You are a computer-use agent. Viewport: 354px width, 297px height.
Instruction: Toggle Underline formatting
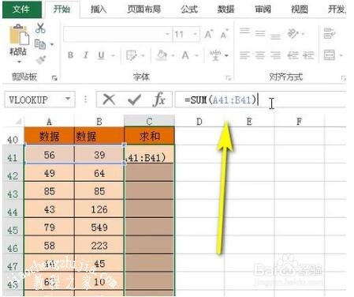(x=101, y=55)
